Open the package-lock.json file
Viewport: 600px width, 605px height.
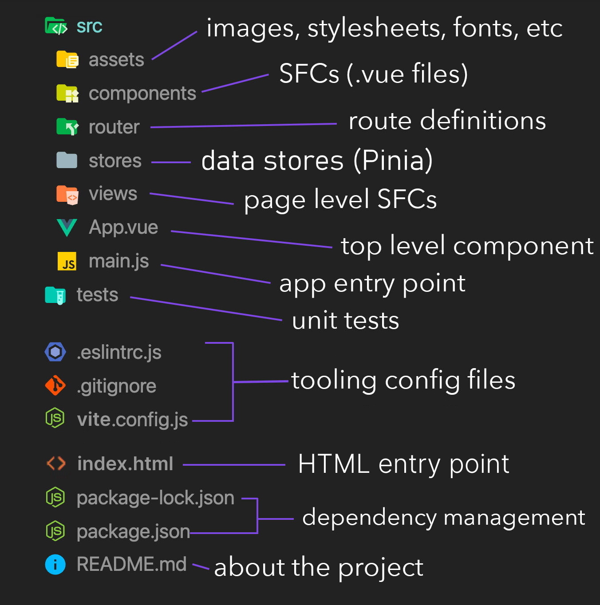coord(155,498)
